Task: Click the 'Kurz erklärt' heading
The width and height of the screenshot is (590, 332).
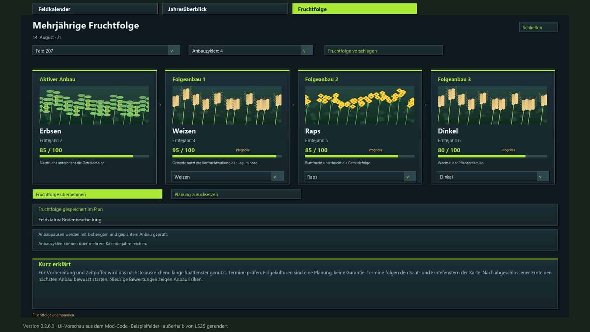Action: tap(55, 264)
